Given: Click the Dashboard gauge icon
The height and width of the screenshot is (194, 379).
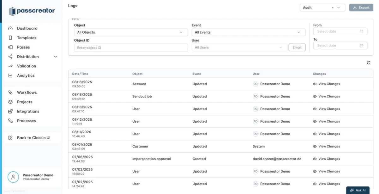Looking at the screenshot, I should click(x=10, y=28).
